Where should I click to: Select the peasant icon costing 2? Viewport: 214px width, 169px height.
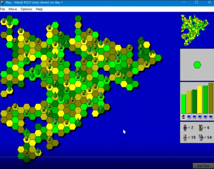(185, 128)
